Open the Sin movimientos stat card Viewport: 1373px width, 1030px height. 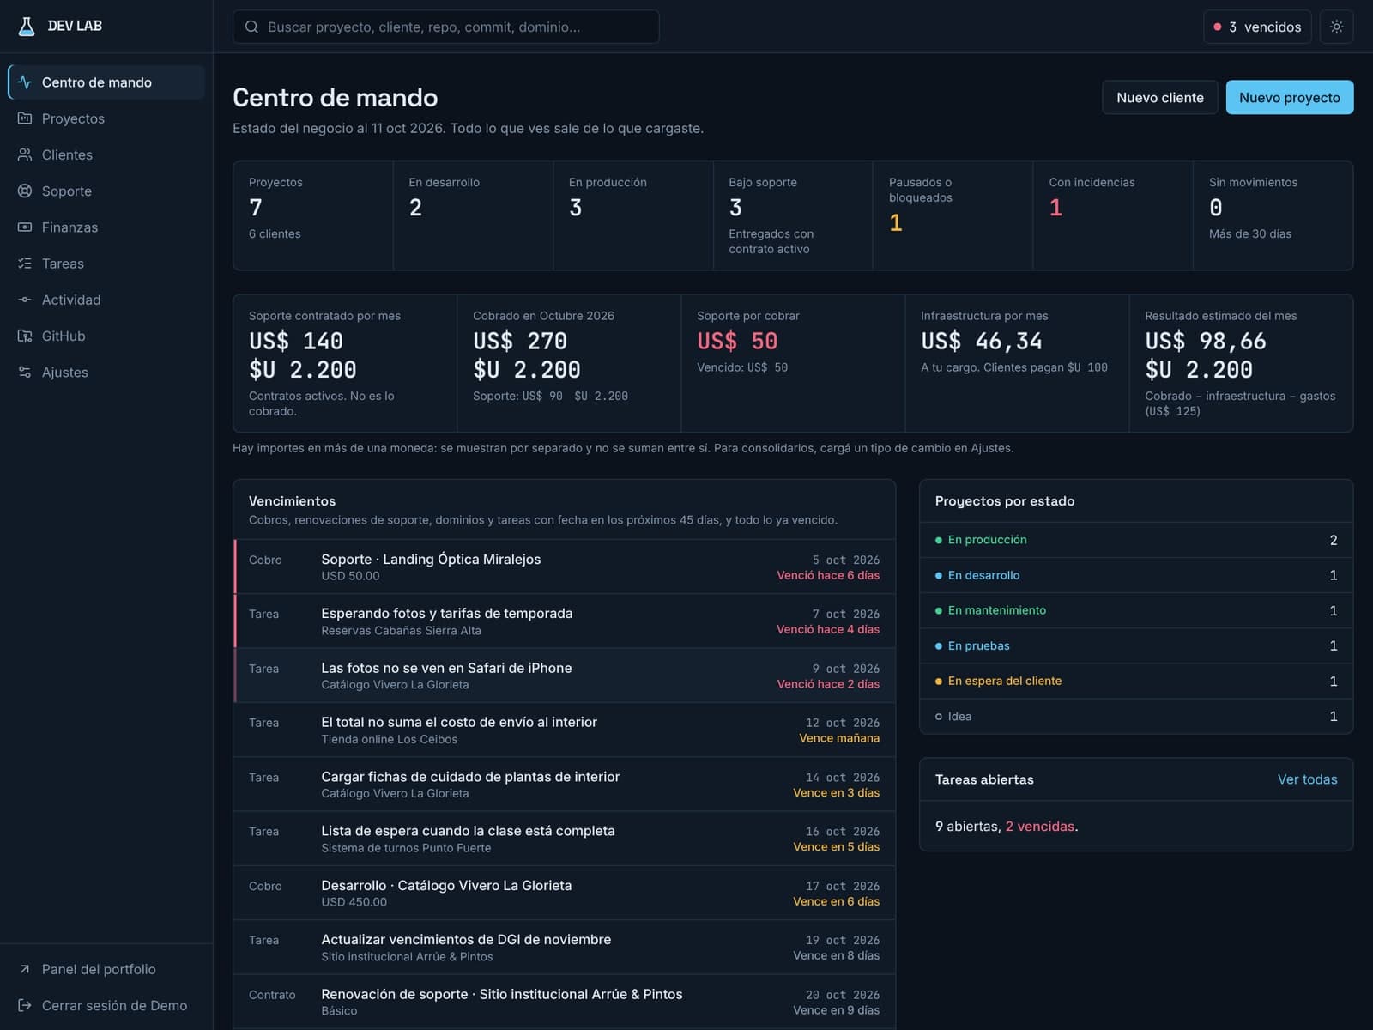[1273, 215]
